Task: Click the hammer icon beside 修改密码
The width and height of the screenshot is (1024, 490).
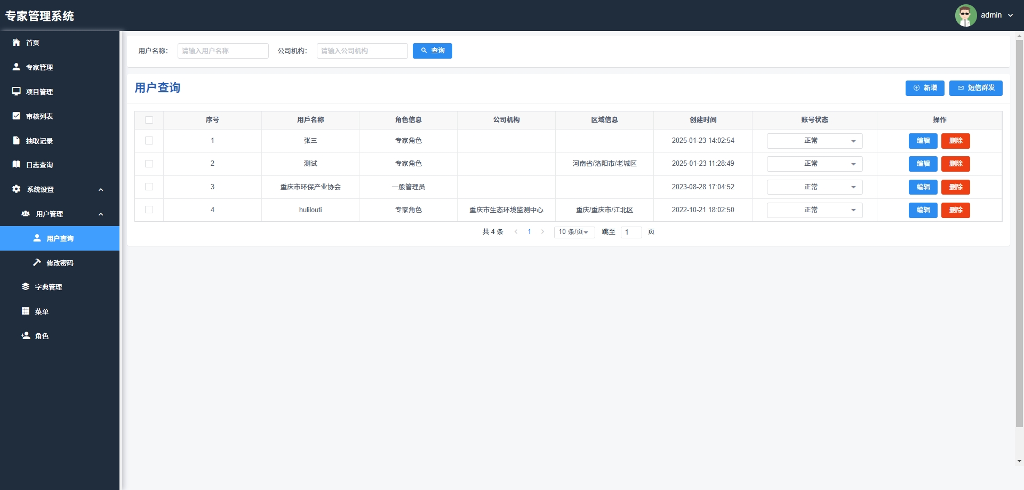Action: click(37, 262)
